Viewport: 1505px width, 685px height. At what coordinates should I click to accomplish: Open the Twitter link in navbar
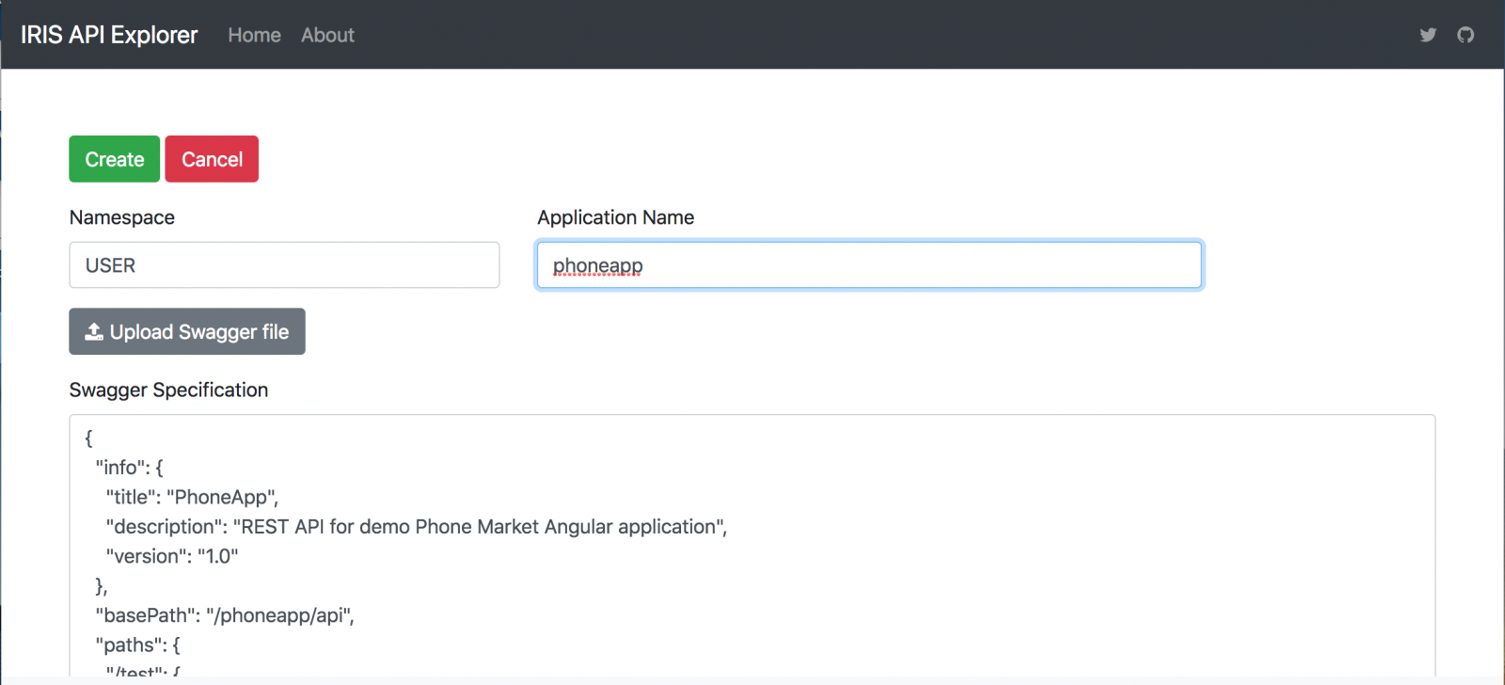[1428, 35]
